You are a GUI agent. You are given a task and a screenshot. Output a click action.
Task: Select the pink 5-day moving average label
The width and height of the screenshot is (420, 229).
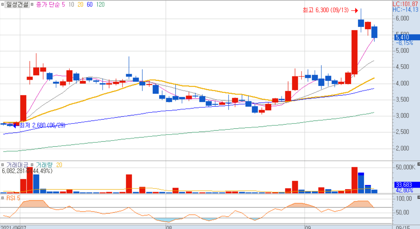pyautogui.click(x=63, y=4)
